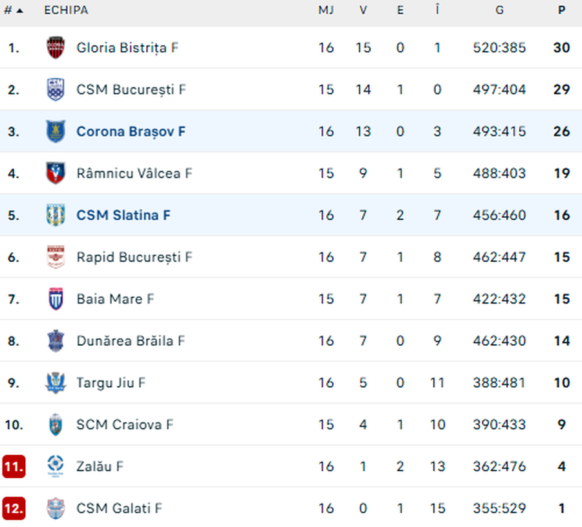Click the Dunărea Brăila team logo
The height and width of the screenshot is (527, 582).
pyautogui.click(x=56, y=341)
